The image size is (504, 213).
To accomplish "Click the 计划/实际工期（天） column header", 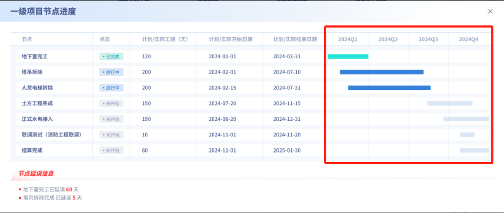I will [165, 39].
